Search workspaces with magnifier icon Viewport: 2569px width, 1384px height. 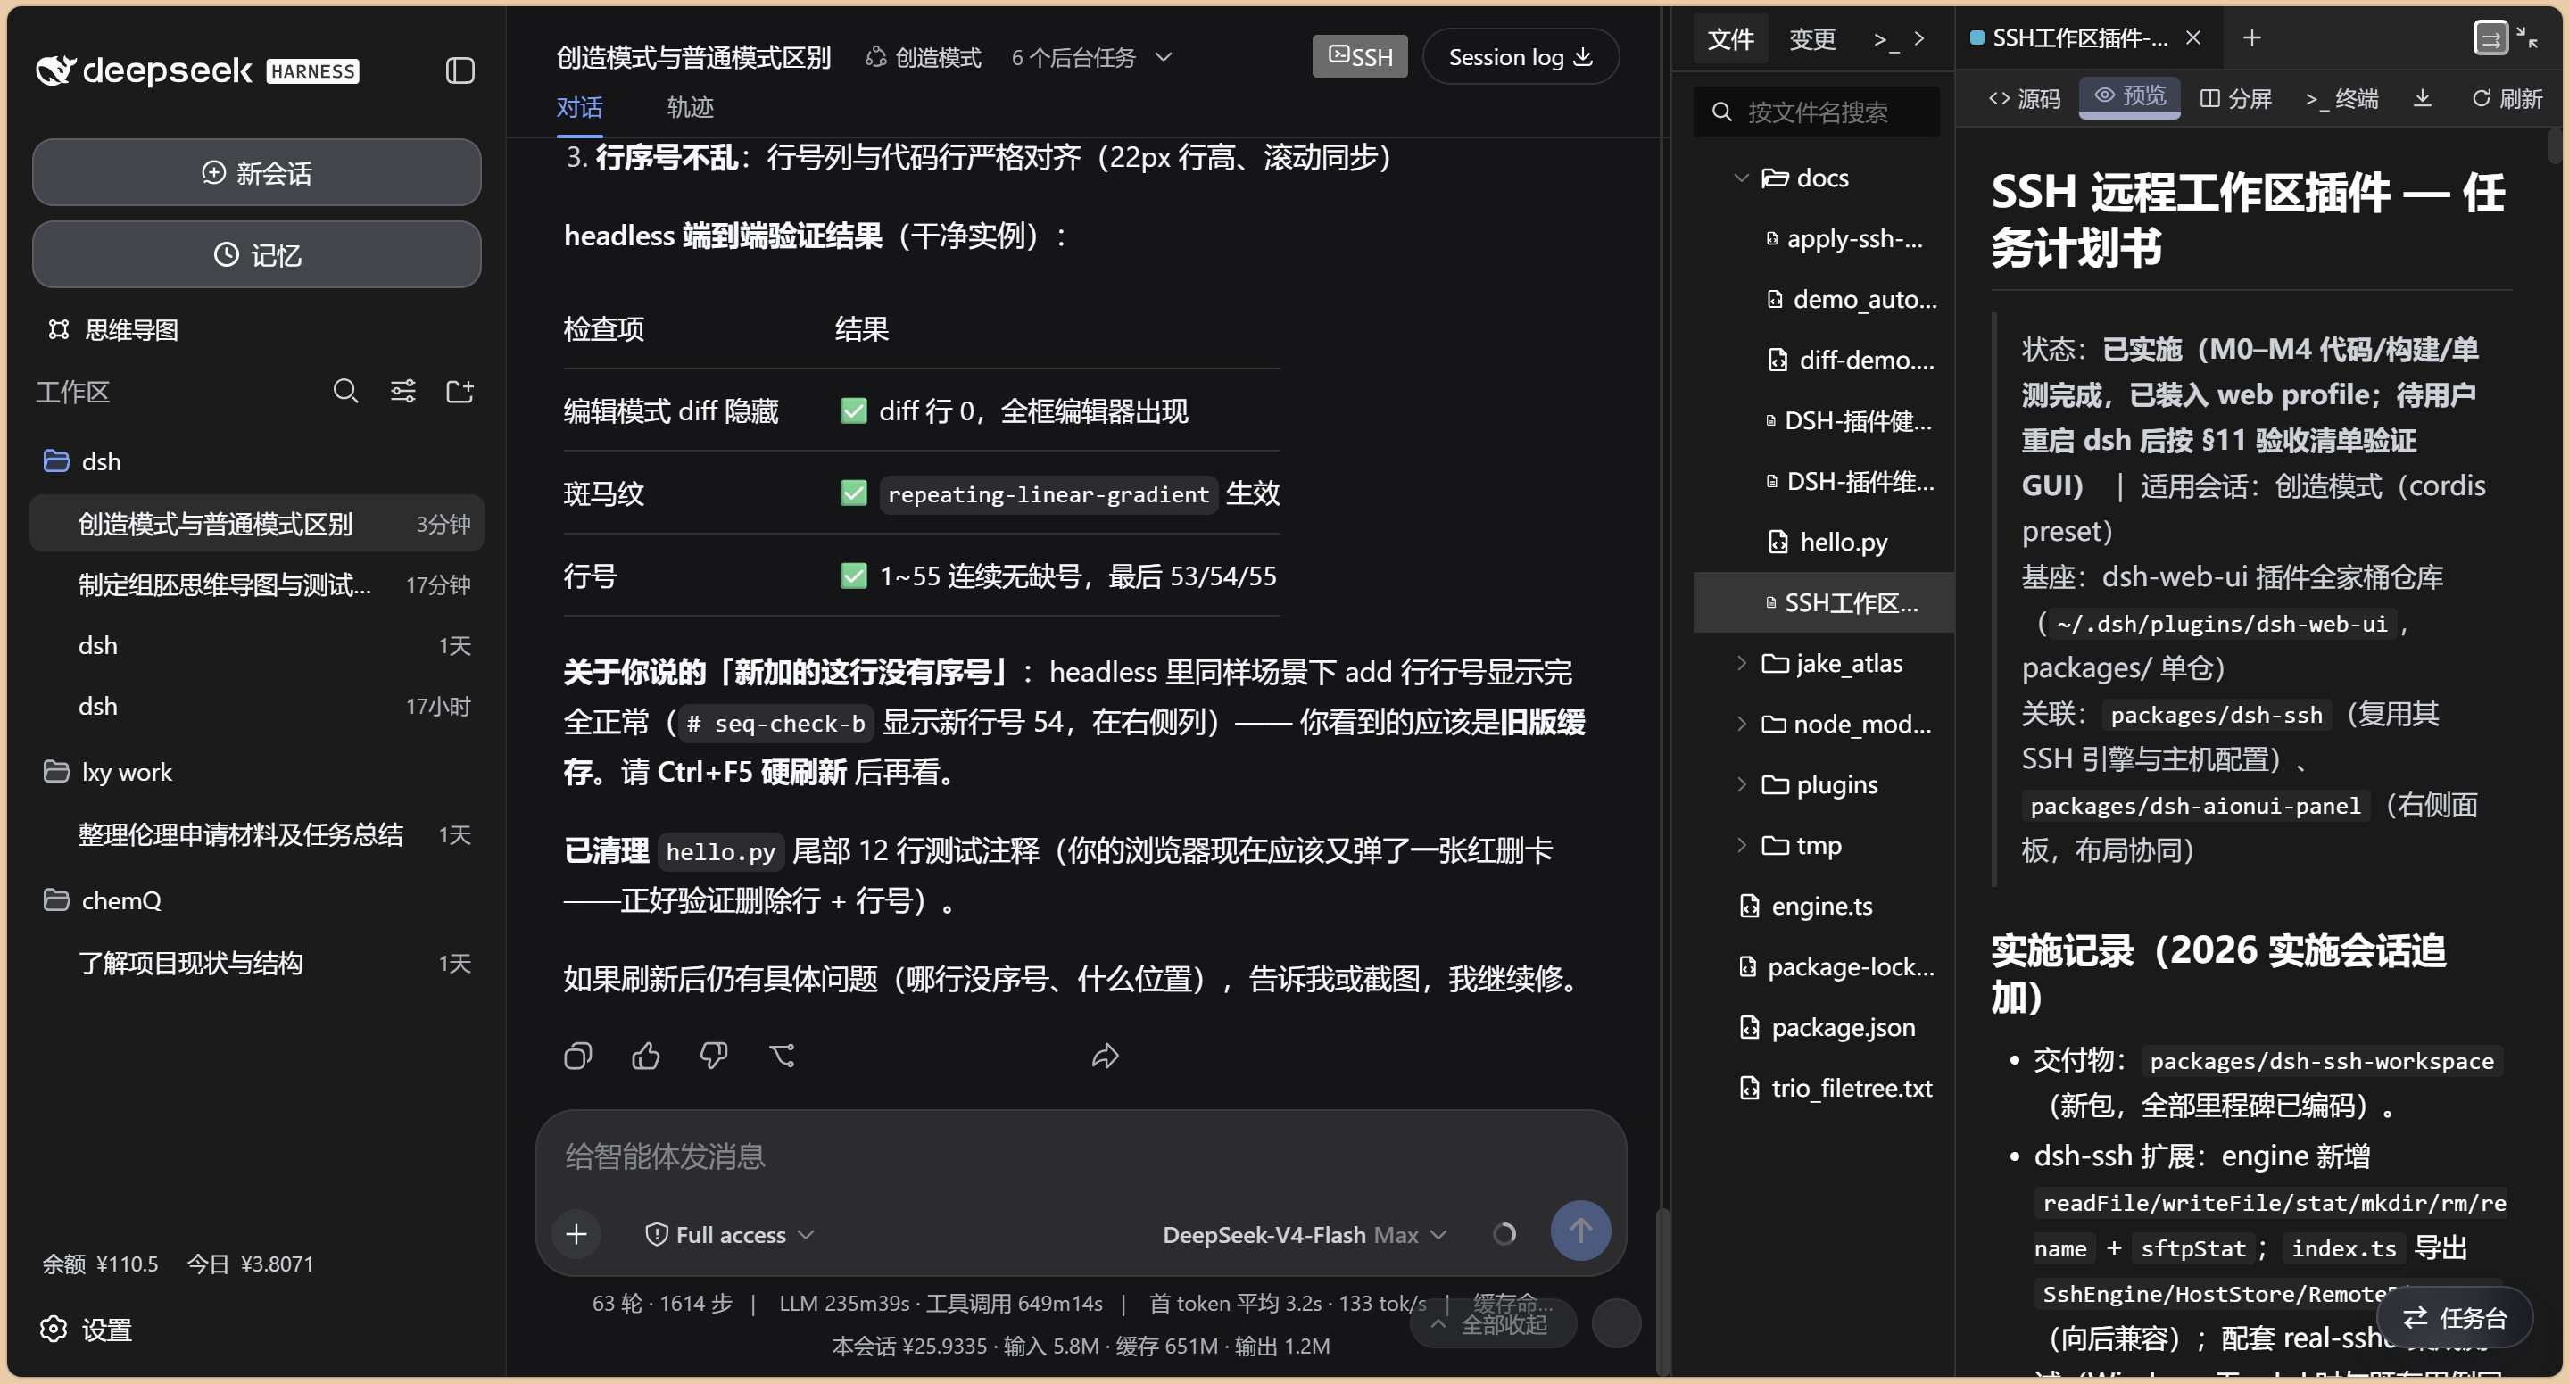[x=345, y=391]
